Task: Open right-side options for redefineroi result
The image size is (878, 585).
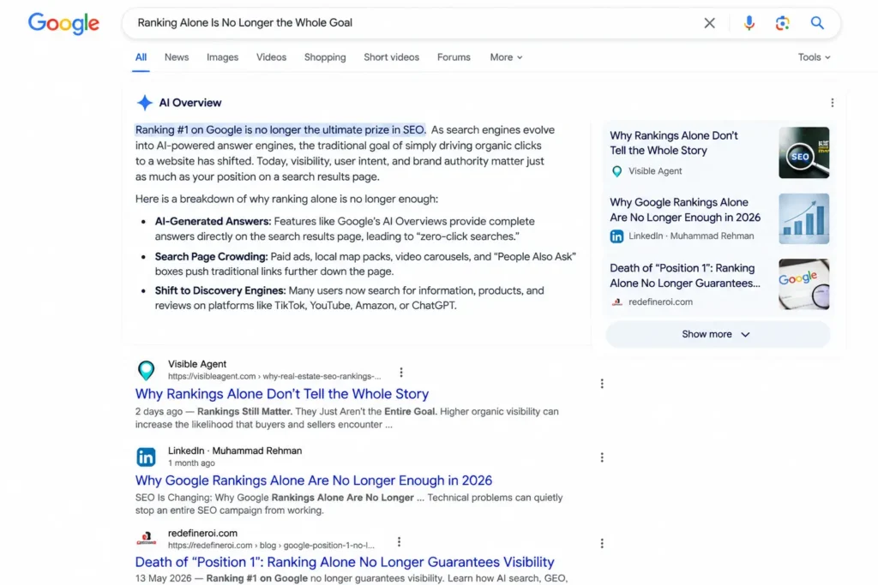Action: (x=602, y=544)
